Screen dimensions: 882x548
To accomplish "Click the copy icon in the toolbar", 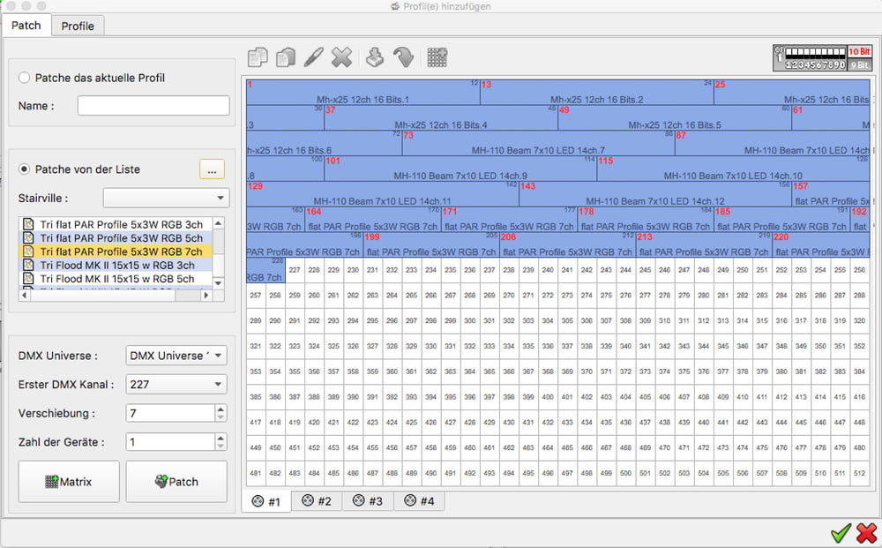I will click(258, 57).
